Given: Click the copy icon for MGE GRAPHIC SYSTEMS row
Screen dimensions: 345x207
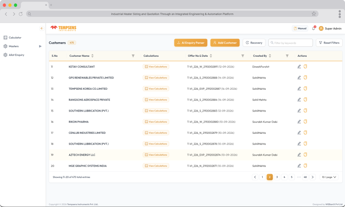Looking at the screenshot, I should coord(305,166).
